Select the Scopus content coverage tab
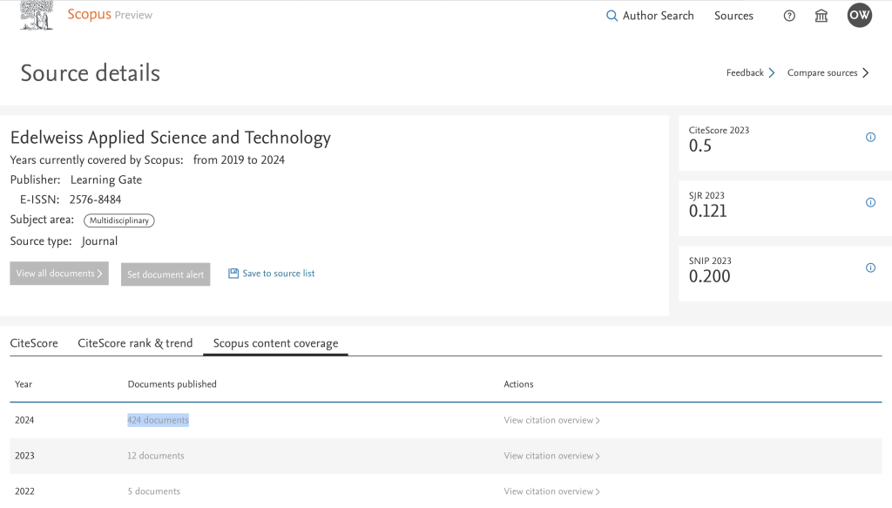 point(275,343)
